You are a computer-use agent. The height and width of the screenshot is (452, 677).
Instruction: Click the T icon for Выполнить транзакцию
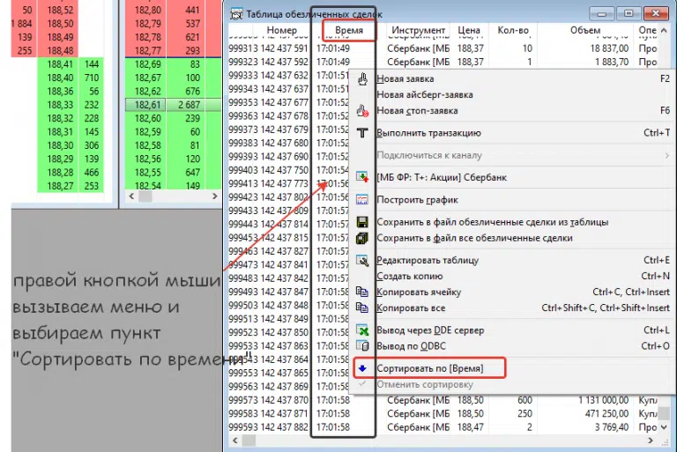tap(362, 133)
